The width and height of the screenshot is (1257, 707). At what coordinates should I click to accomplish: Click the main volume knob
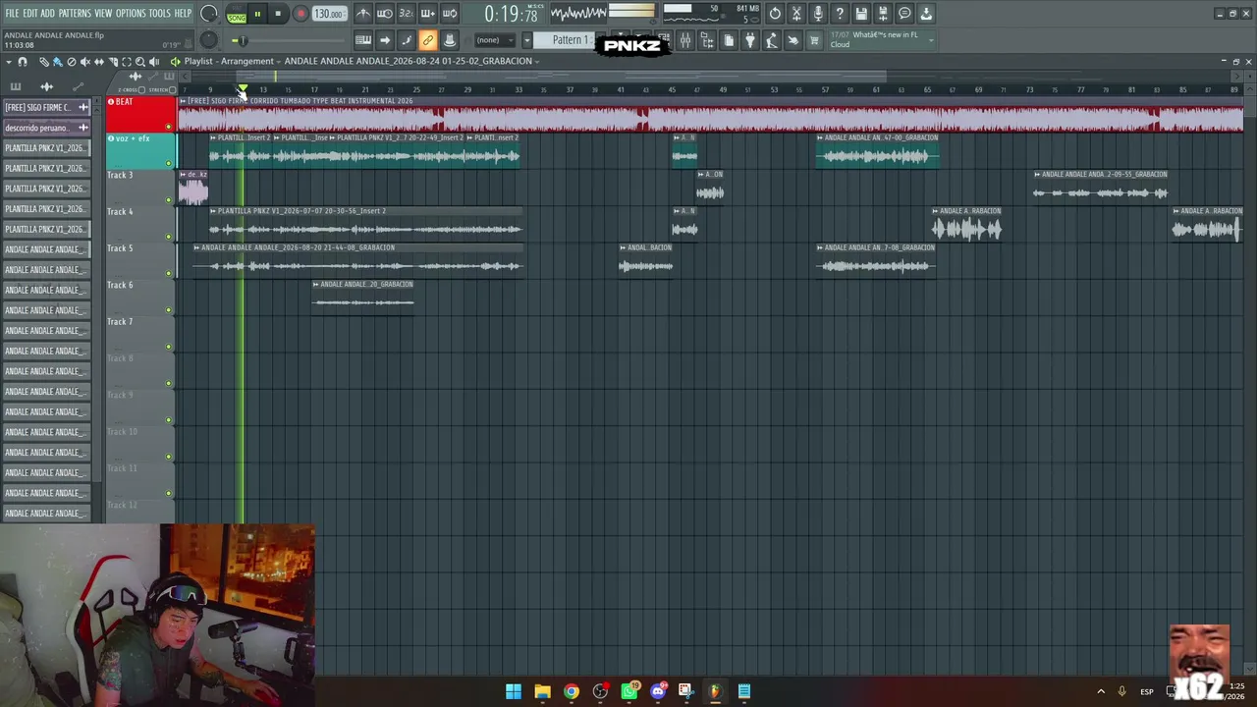(x=209, y=14)
